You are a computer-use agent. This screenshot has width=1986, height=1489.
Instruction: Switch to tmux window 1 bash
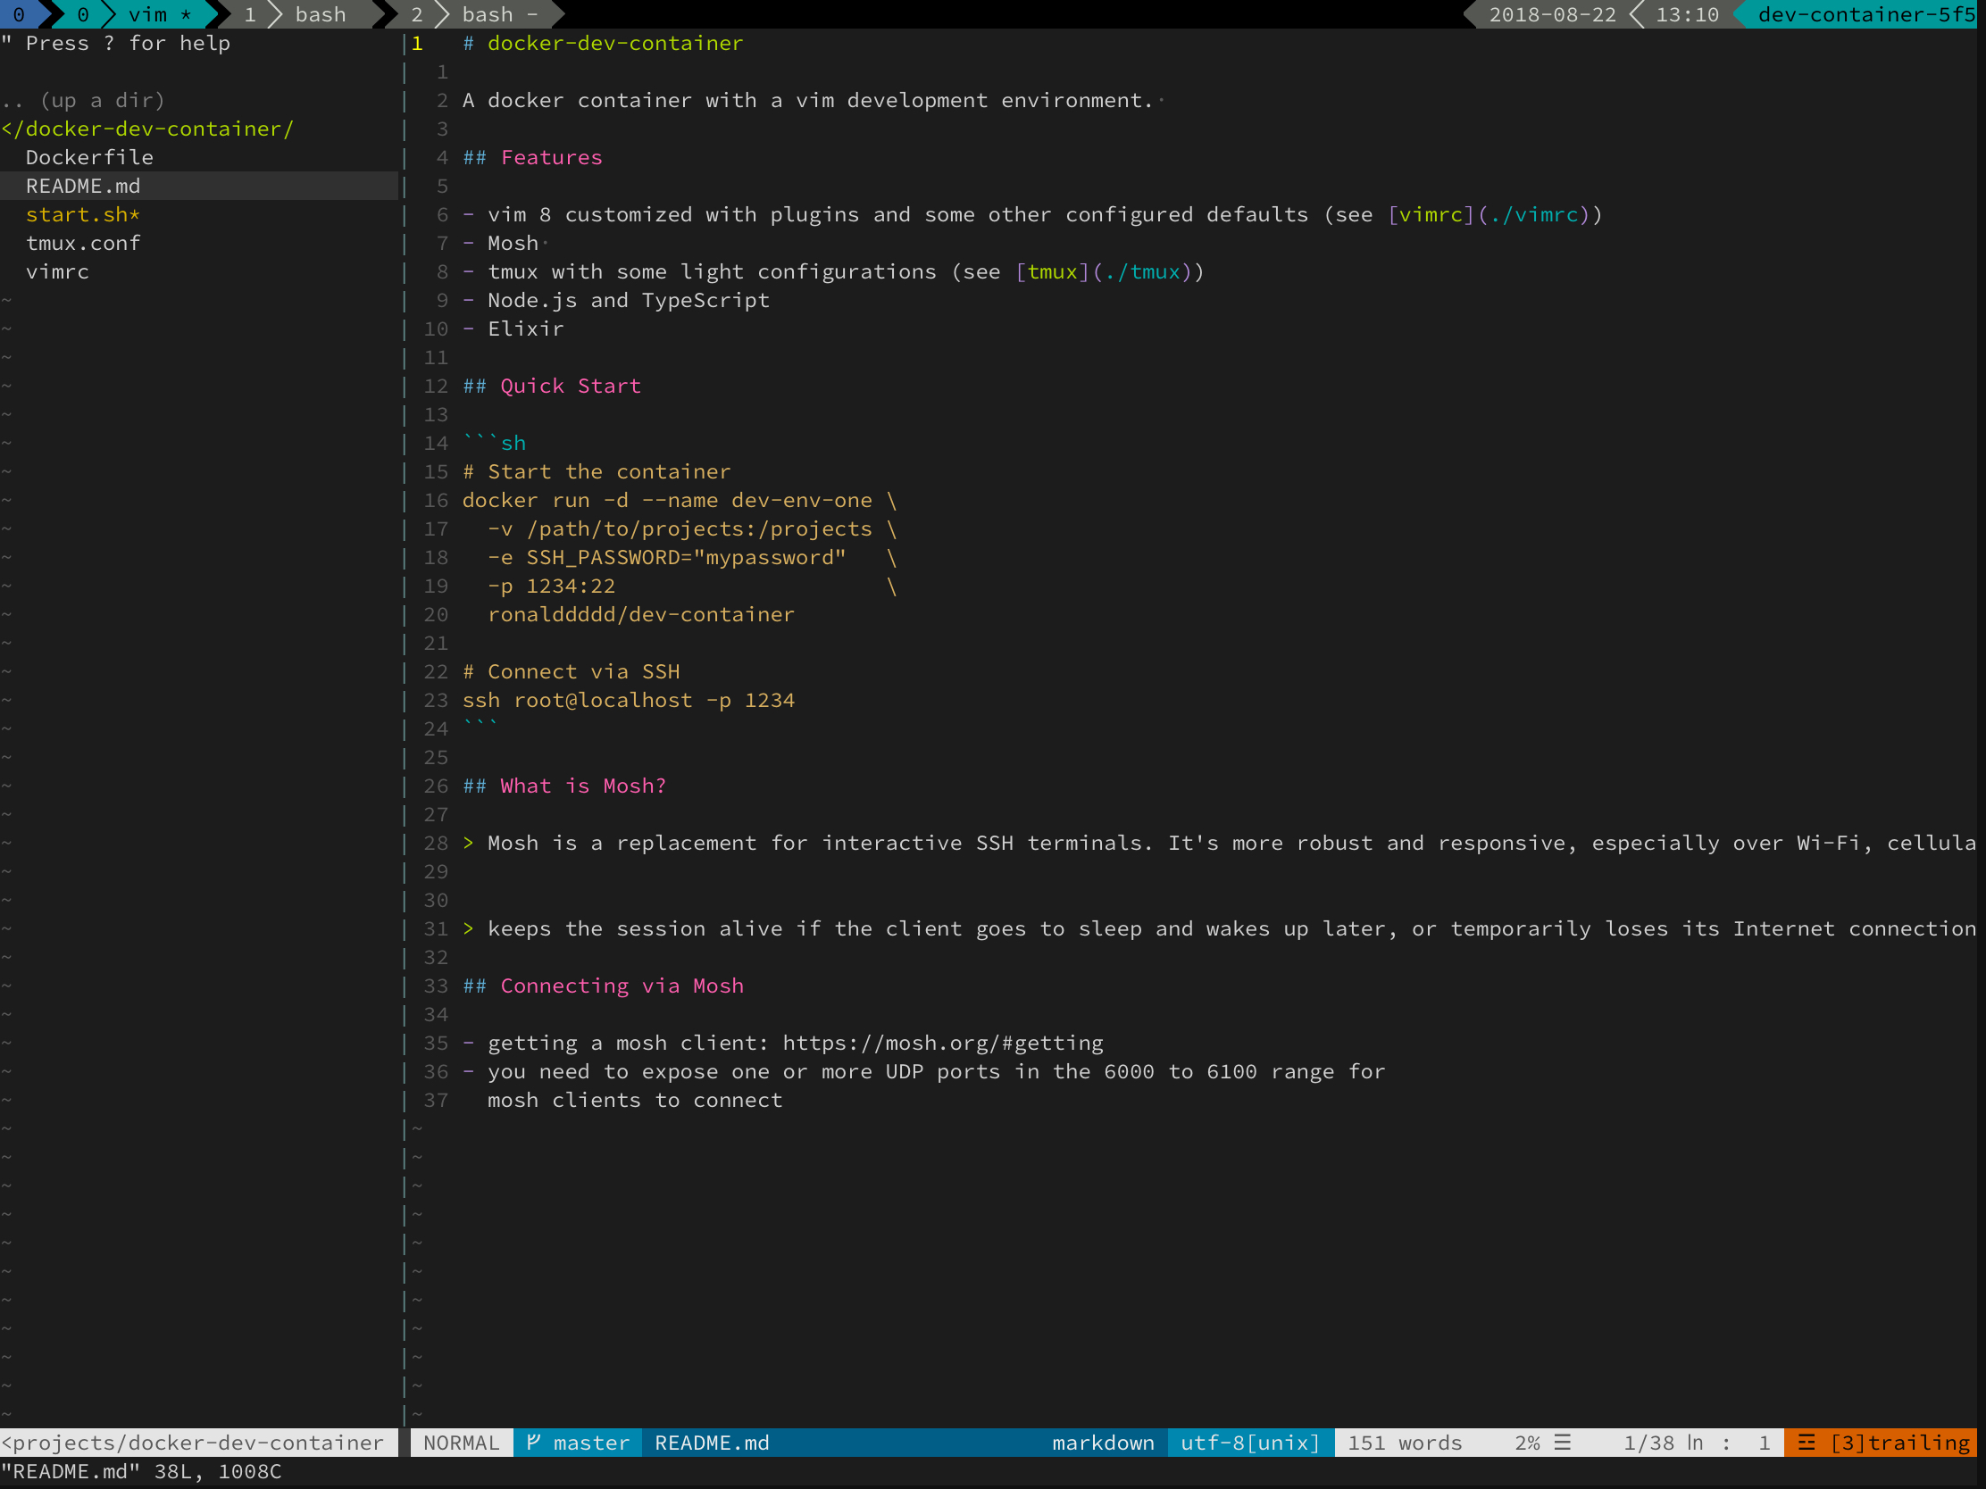(x=305, y=14)
